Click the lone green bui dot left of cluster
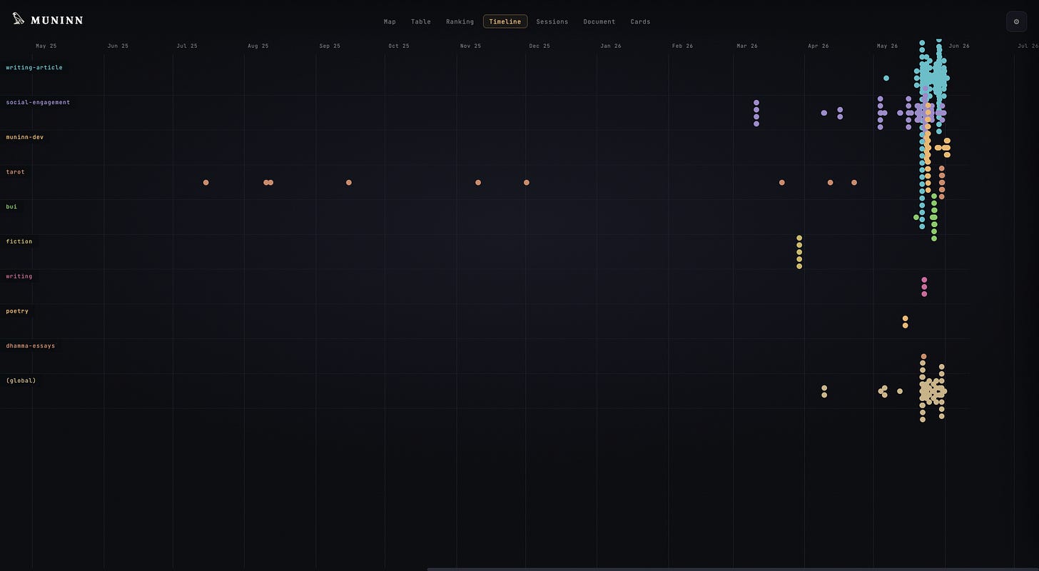 (x=916, y=218)
